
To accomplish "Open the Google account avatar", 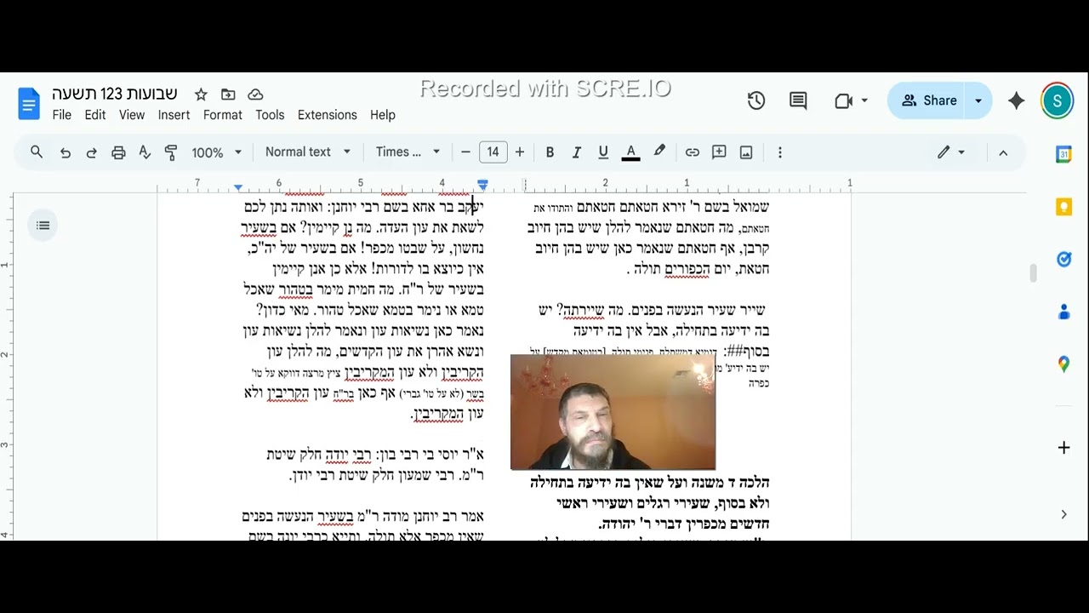I will [x=1057, y=100].
